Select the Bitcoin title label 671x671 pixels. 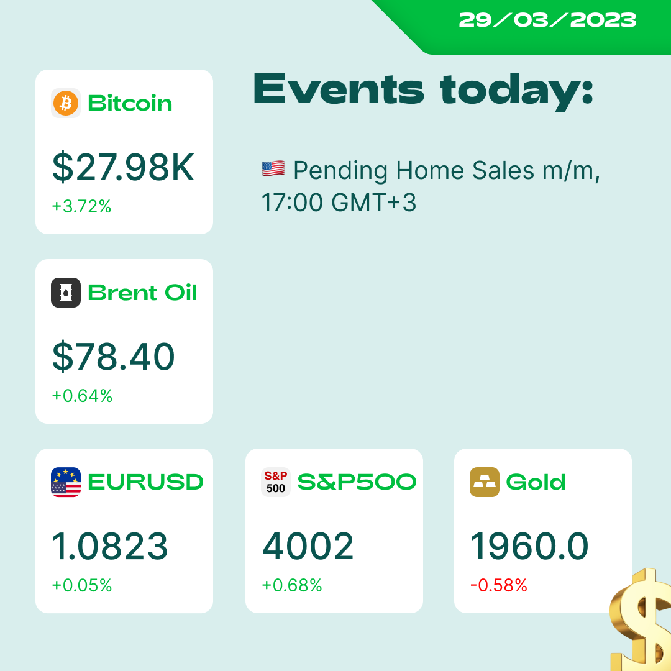point(130,103)
